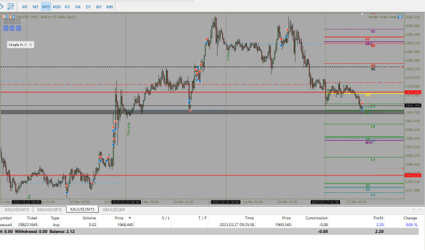
Task: Click the 1968.440 open price cell
Action: click(125, 225)
